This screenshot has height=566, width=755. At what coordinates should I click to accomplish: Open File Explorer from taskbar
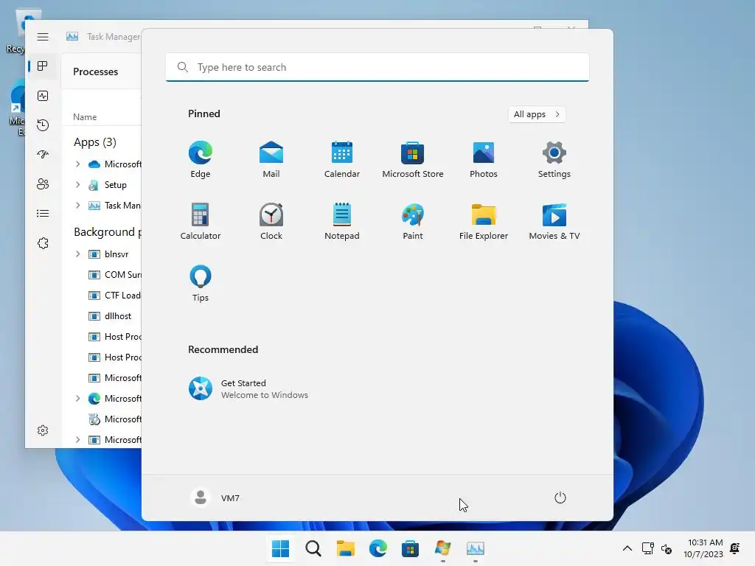pos(345,548)
